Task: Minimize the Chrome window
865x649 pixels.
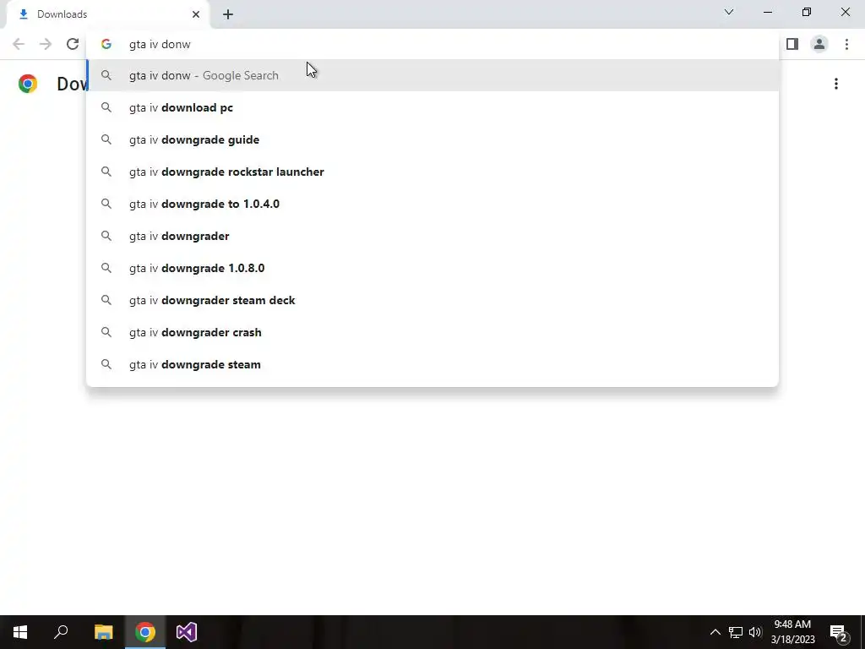Action: click(768, 12)
